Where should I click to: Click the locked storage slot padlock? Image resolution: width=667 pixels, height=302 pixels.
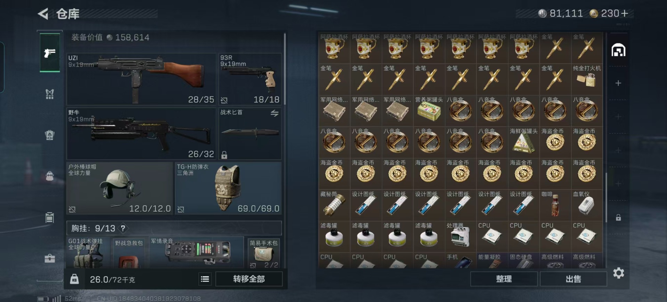click(x=618, y=218)
